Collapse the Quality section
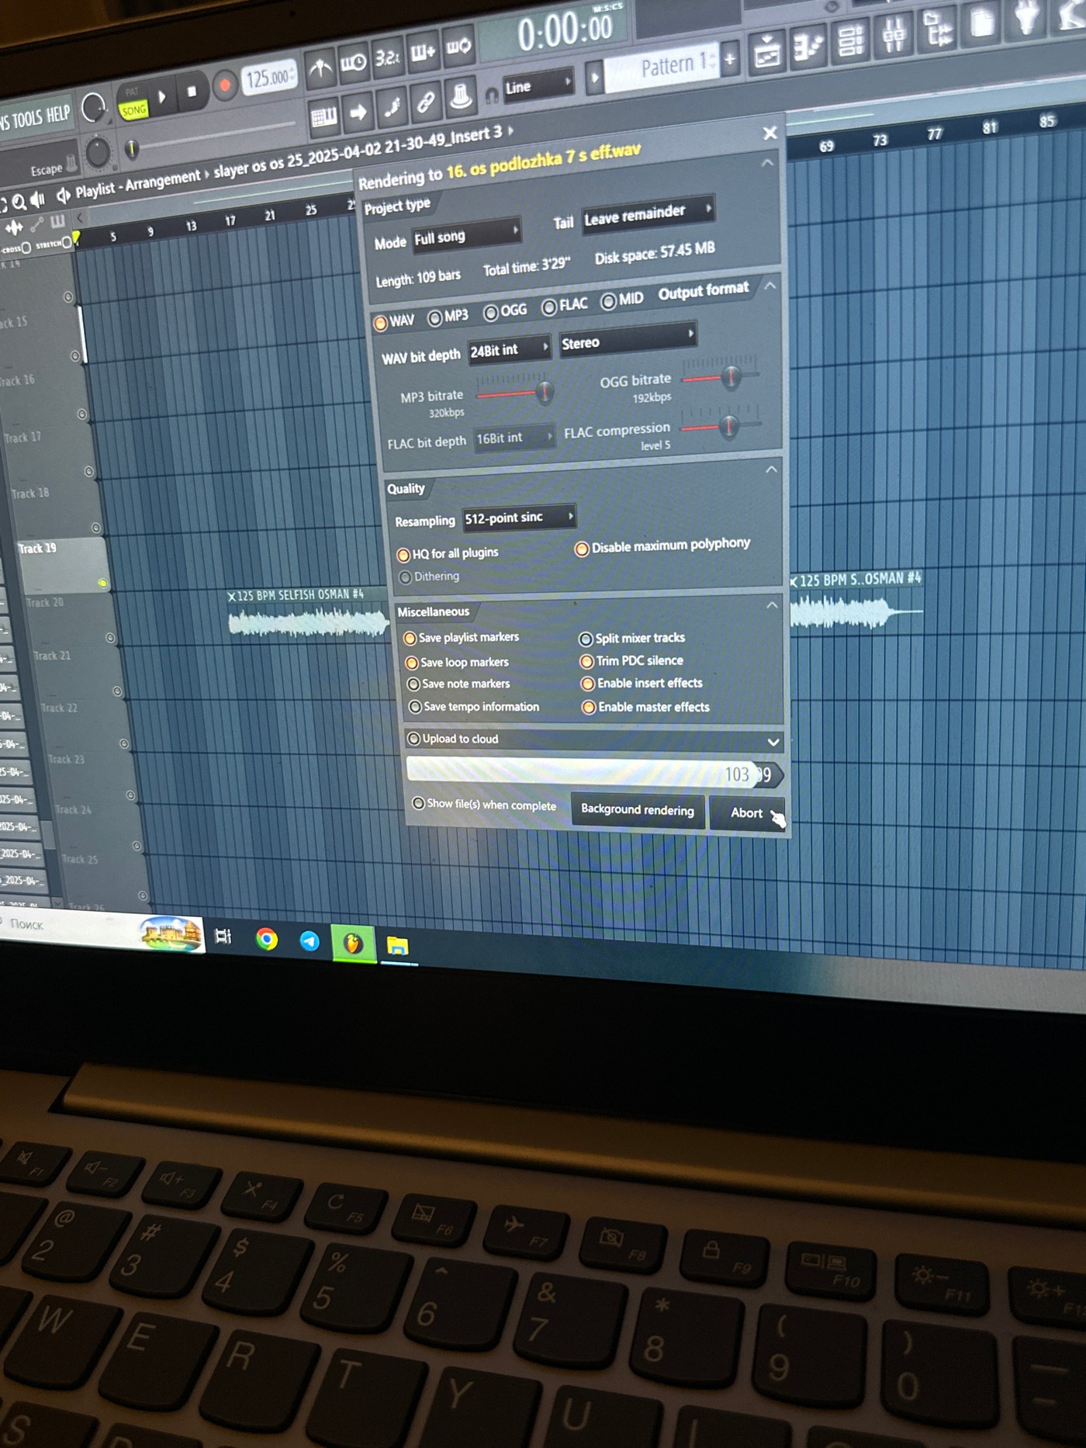The image size is (1086, 1448). click(x=771, y=469)
